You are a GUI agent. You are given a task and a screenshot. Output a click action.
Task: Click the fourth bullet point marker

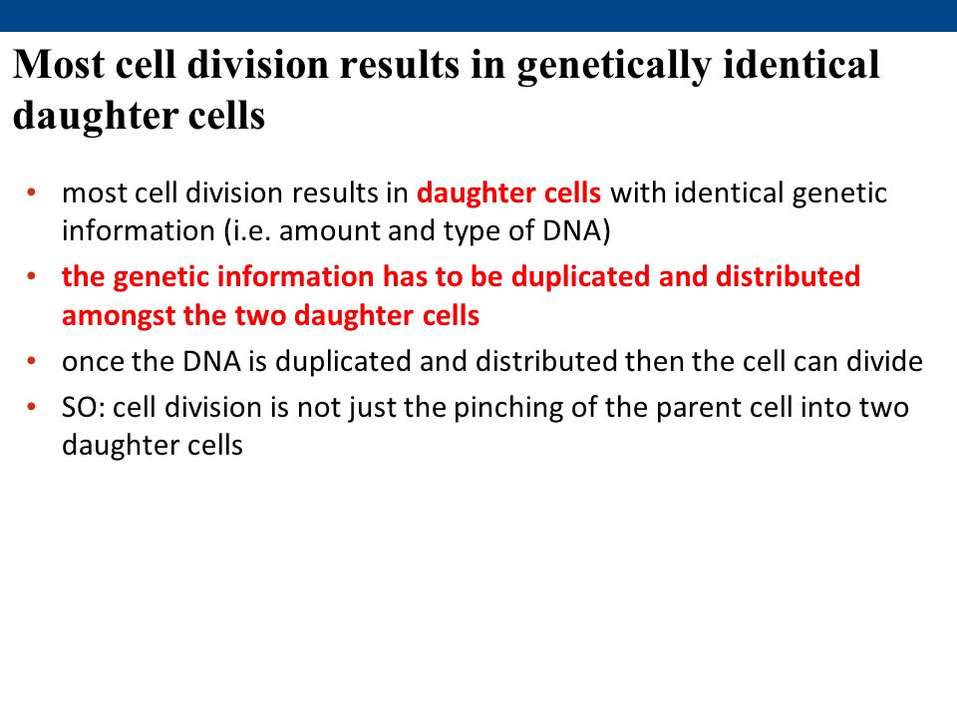pyautogui.click(x=32, y=407)
